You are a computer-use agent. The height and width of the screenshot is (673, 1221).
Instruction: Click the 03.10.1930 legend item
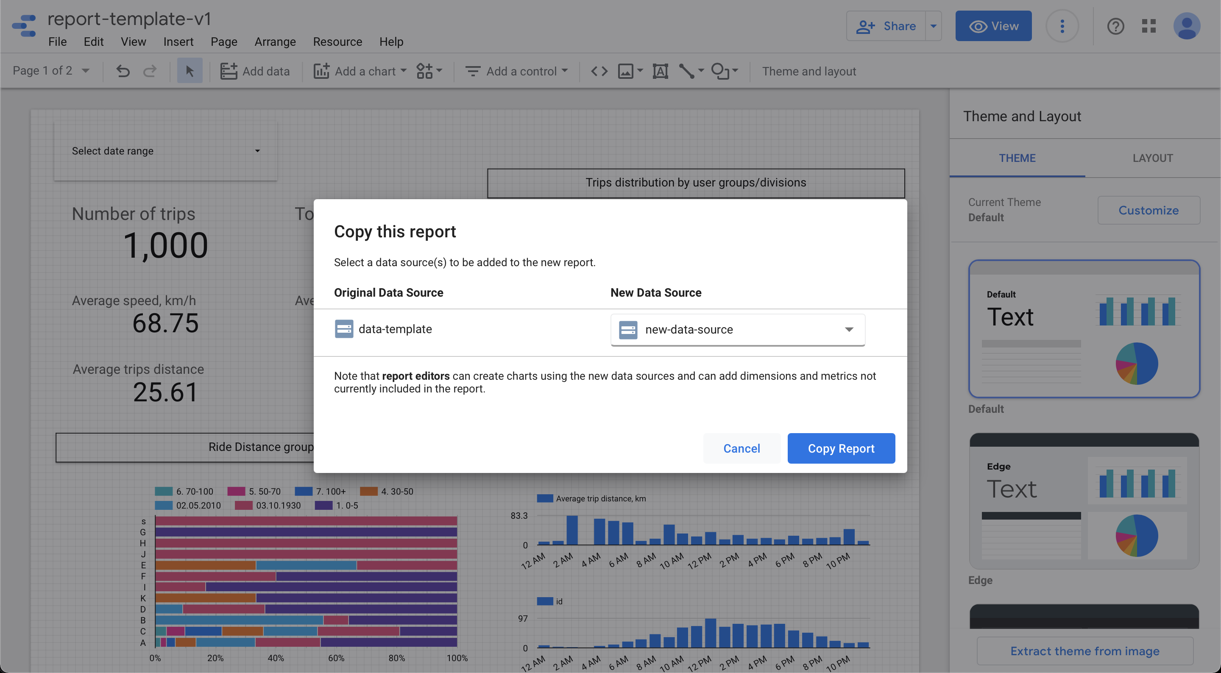(x=268, y=505)
